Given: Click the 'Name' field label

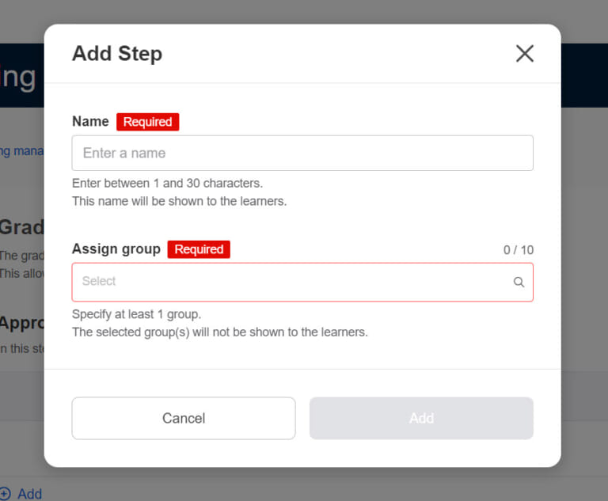Looking at the screenshot, I should 90,122.
